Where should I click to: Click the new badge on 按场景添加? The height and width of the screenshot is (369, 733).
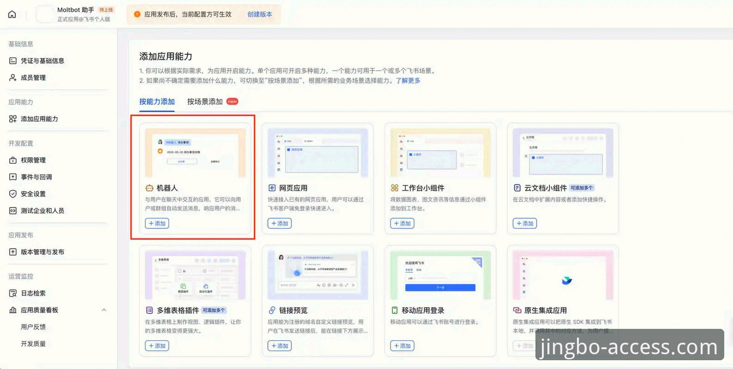(232, 101)
